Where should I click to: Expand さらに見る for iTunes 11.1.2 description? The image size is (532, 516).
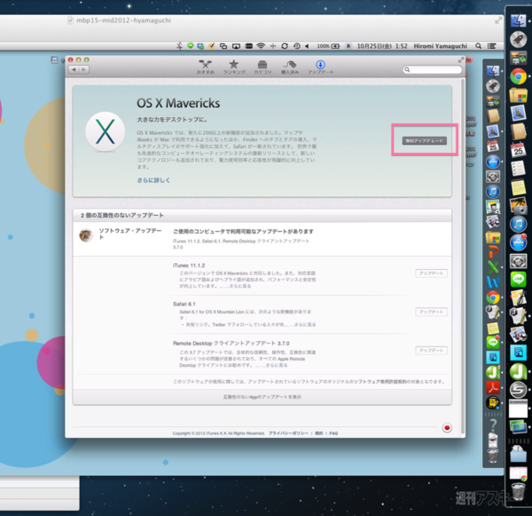tap(240, 286)
